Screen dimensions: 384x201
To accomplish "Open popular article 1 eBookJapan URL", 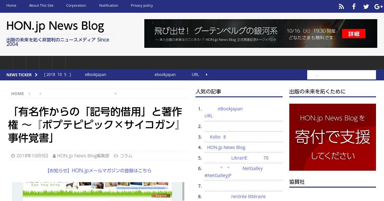I will click(224, 112).
